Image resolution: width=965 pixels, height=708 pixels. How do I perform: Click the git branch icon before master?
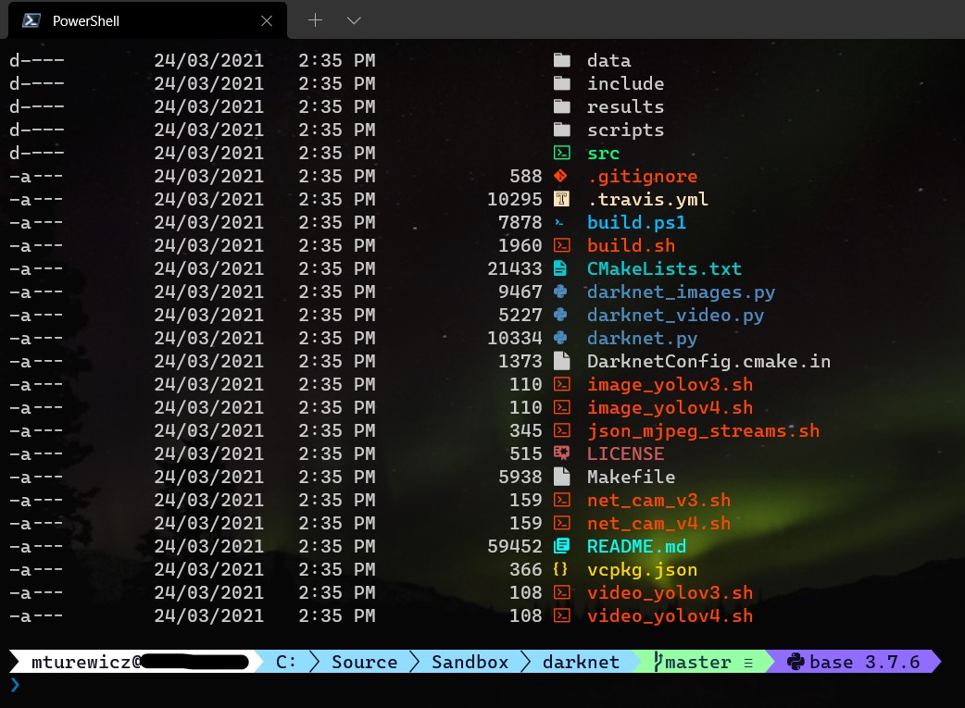(x=658, y=662)
